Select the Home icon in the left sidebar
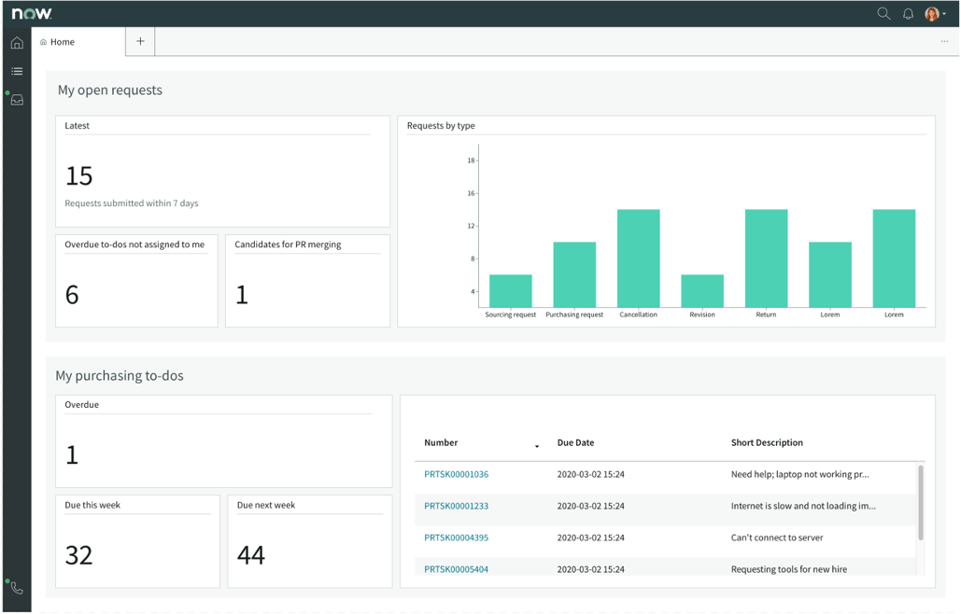Screen dimensions: 961x614 point(16,42)
